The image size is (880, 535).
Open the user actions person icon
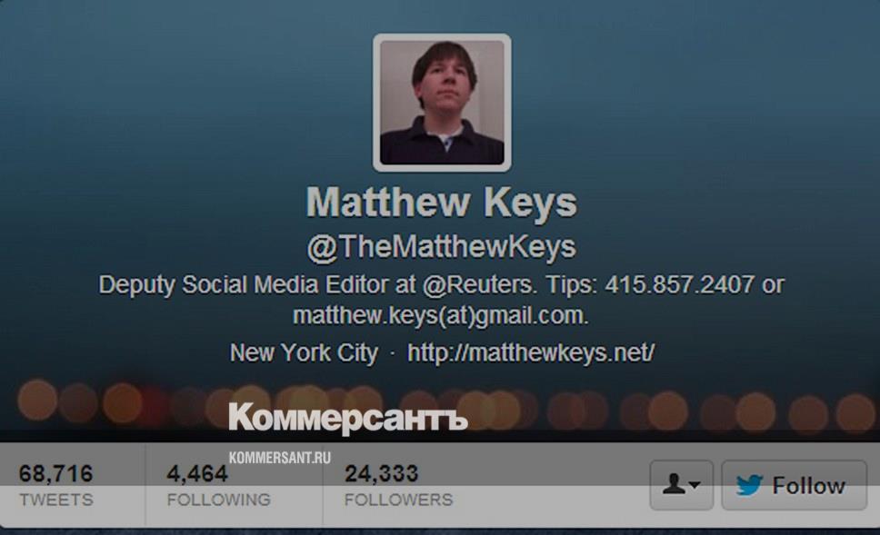(674, 483)
